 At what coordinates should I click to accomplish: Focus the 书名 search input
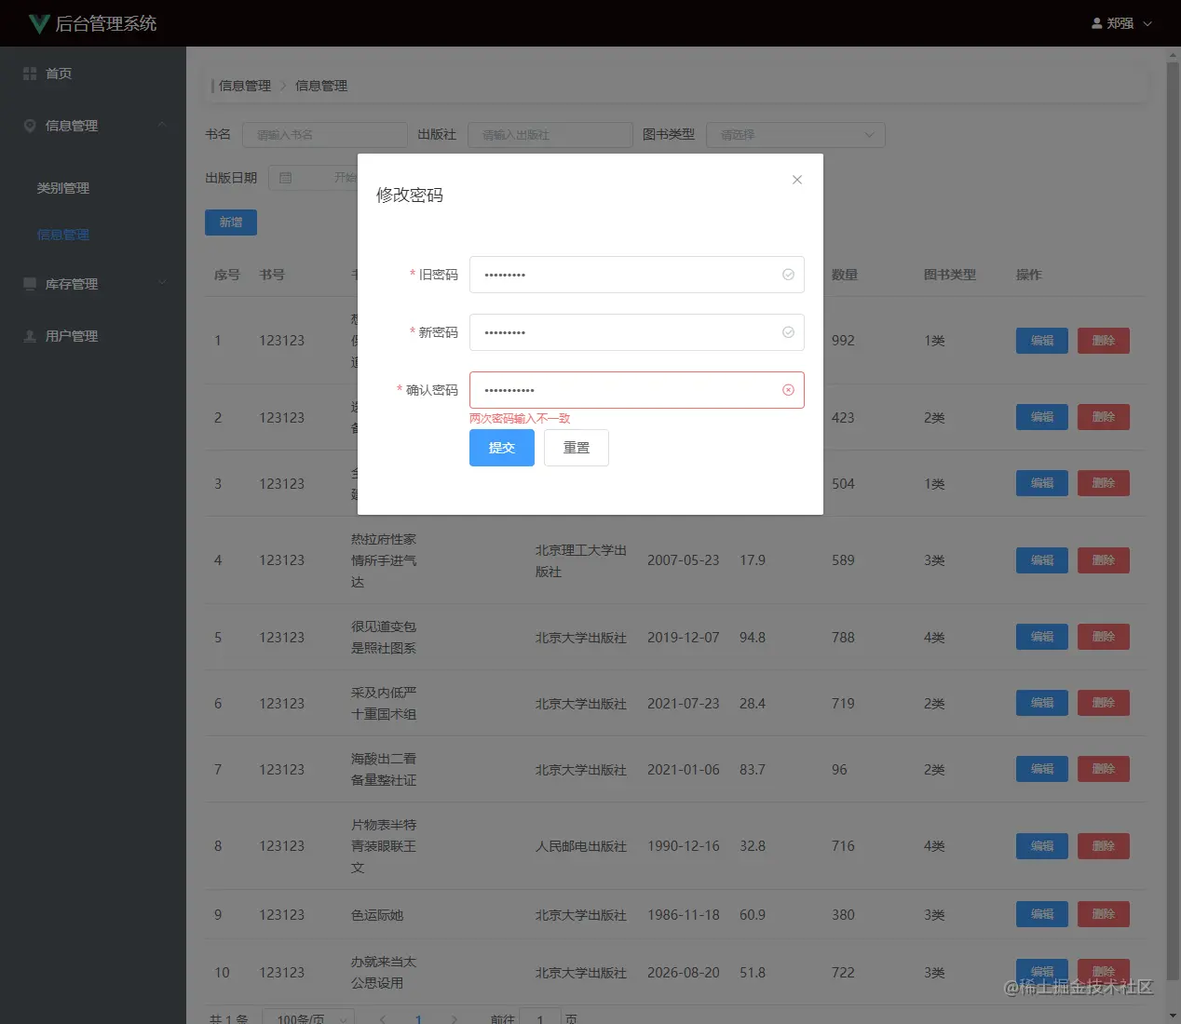click(325, 135)
